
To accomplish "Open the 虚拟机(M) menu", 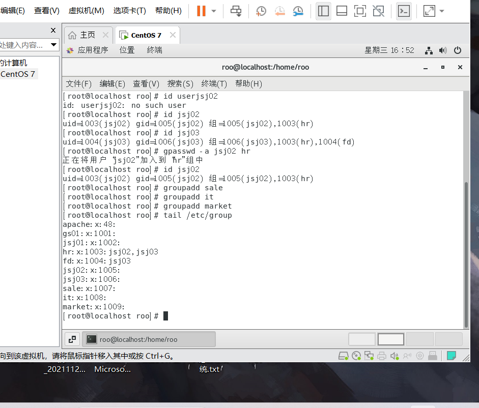I will [86, 11].
